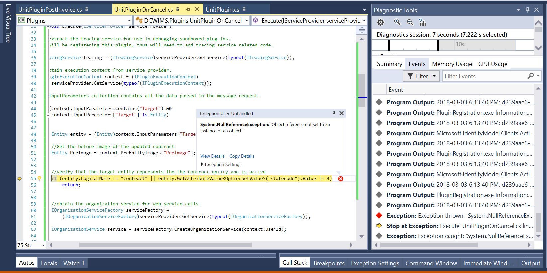Open the Output tab

point(531,263)
